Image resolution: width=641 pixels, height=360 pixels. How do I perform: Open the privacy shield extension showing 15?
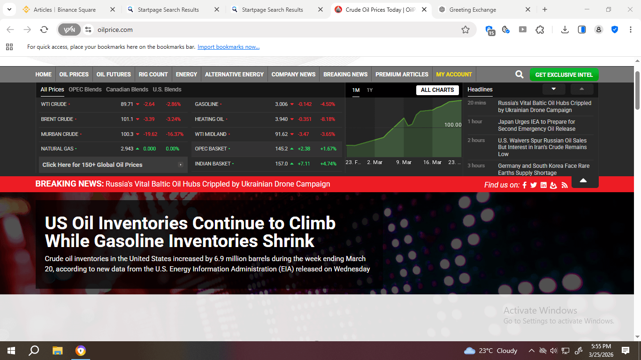489,30
